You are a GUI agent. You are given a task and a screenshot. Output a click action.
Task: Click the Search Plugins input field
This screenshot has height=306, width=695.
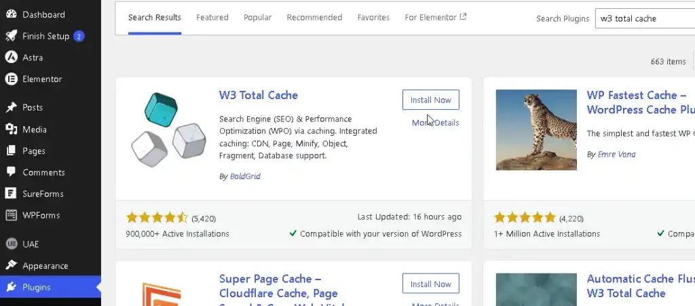(x=645, y=18)
